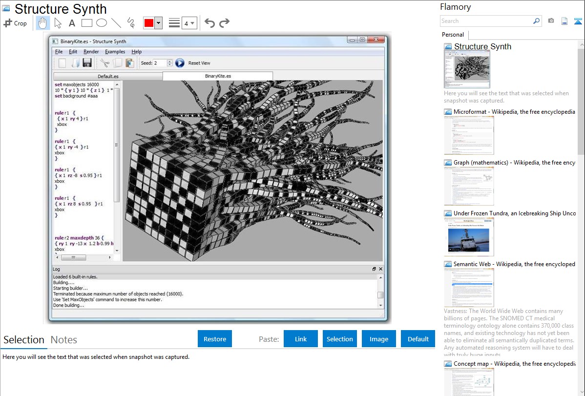Click the code editor horizontal scrollbar

(74, 257)
